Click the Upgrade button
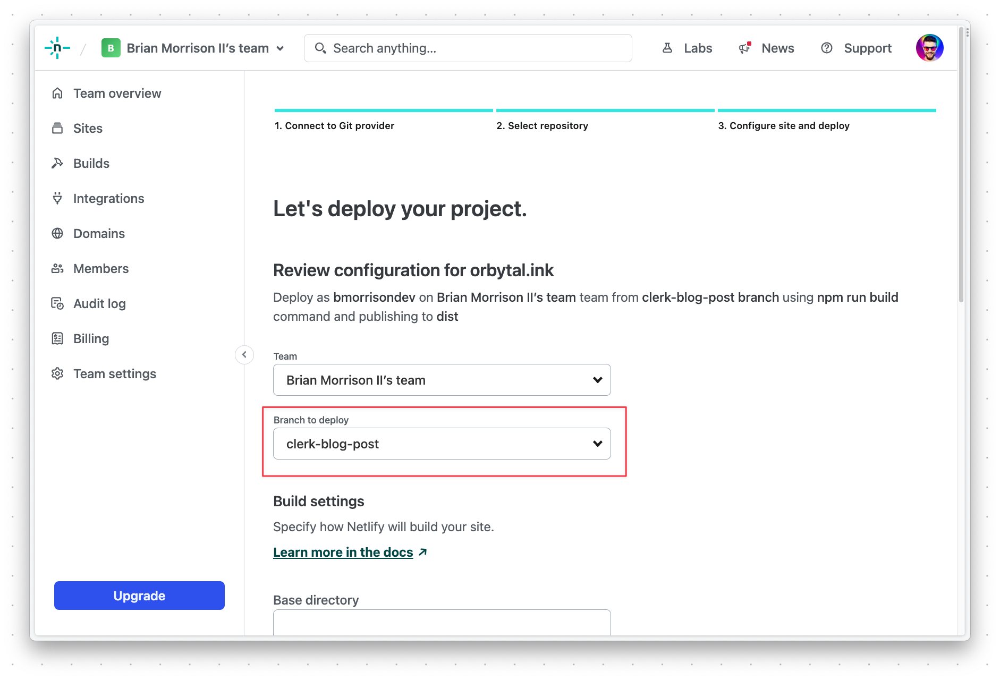This screenshot has height=680, width=1000. 139,596
